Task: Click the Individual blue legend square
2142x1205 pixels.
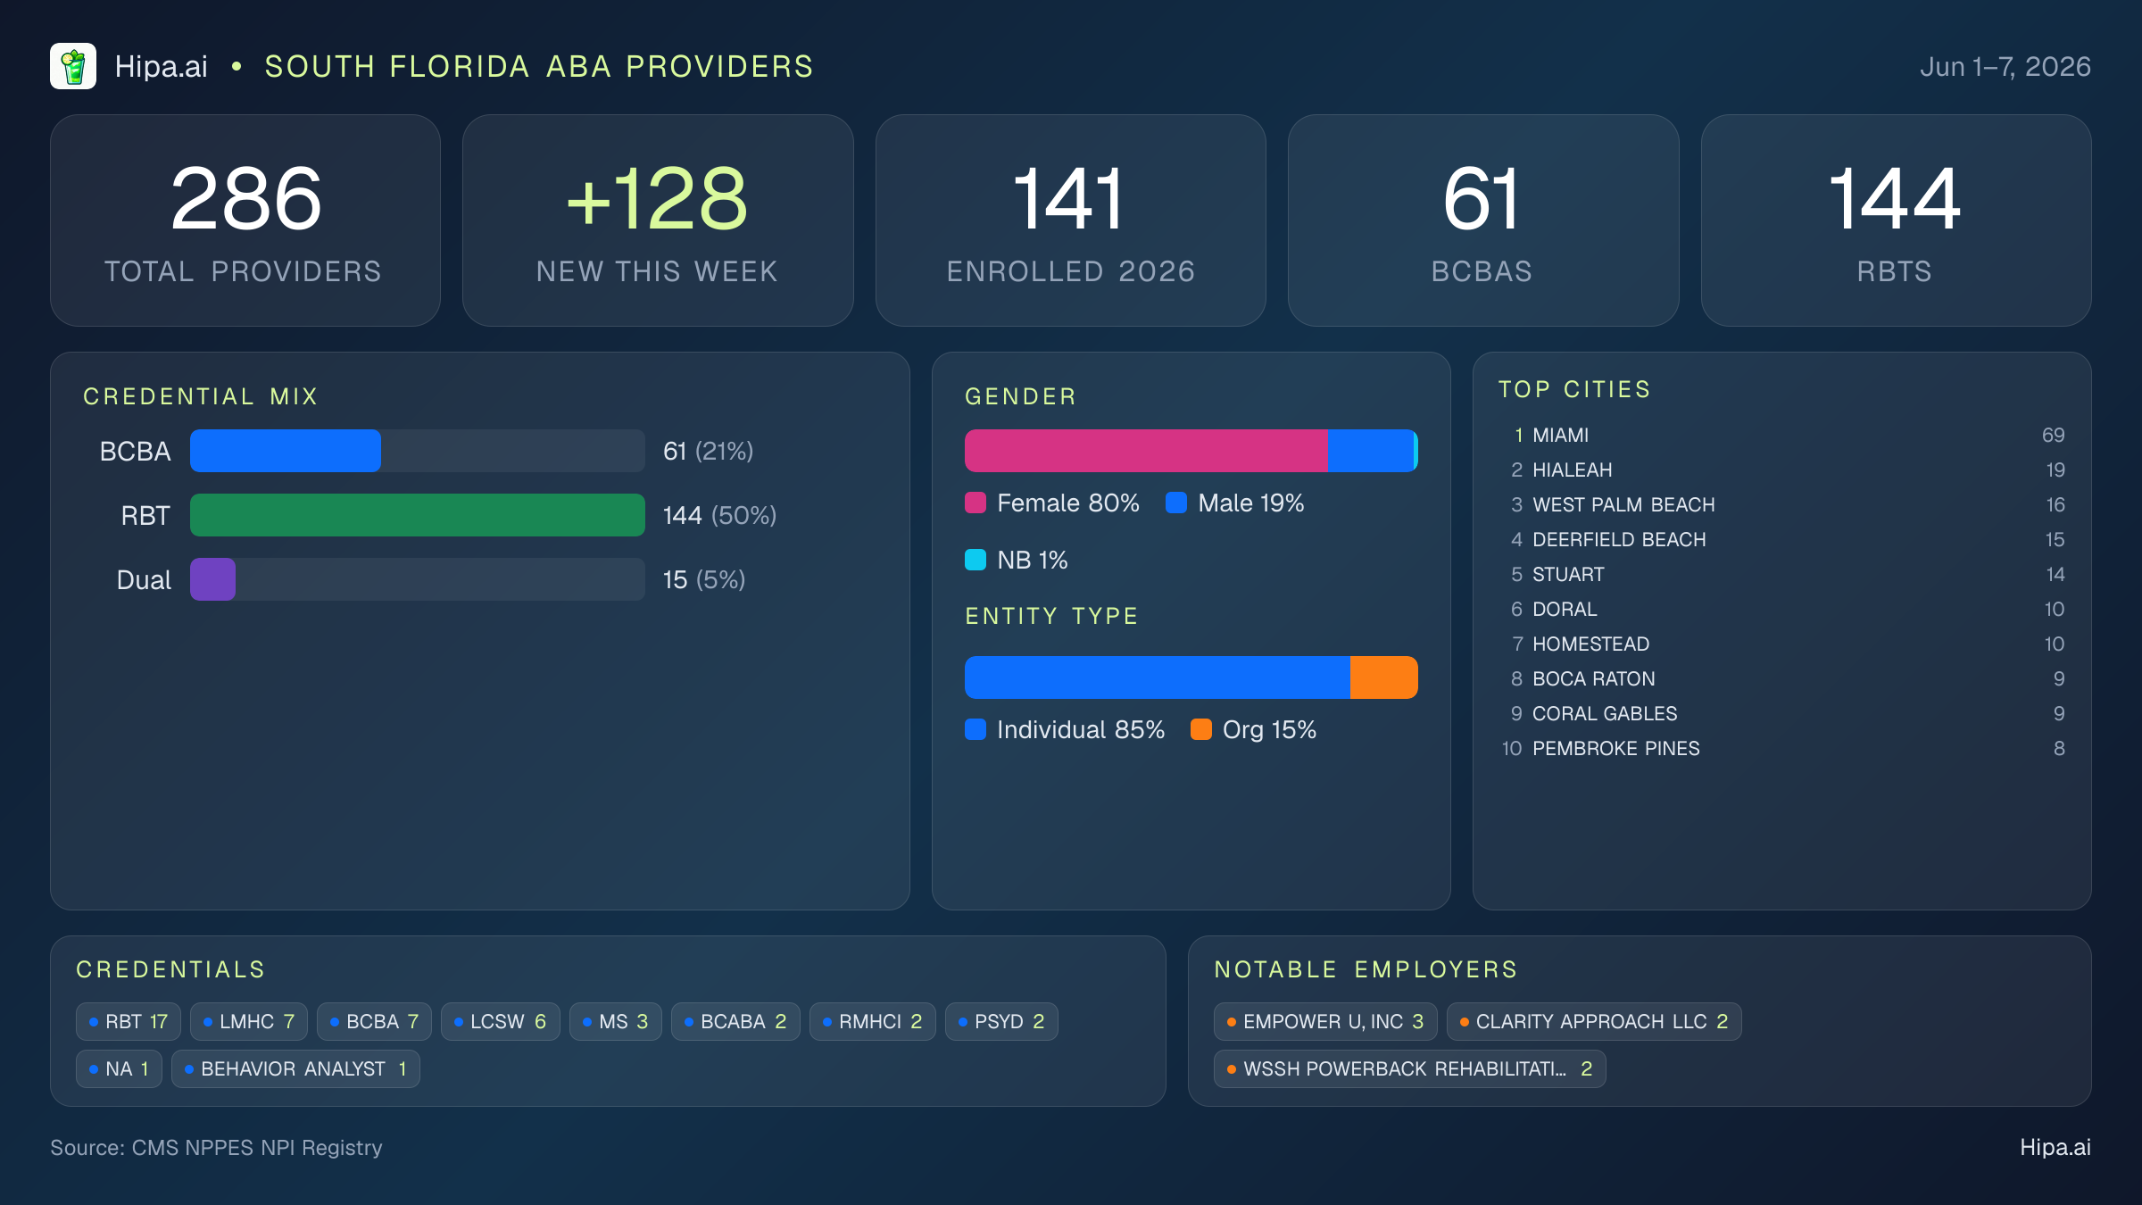Action: pos(976,729)
